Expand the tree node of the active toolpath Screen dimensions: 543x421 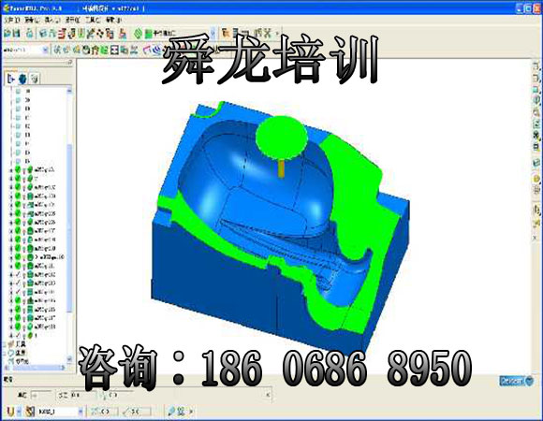tap(11, 257)
